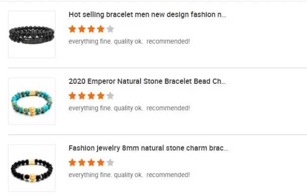Click the first orange star under Fashion jewelry bracelet
Viewport: 307px width, 196px height.
72,162
